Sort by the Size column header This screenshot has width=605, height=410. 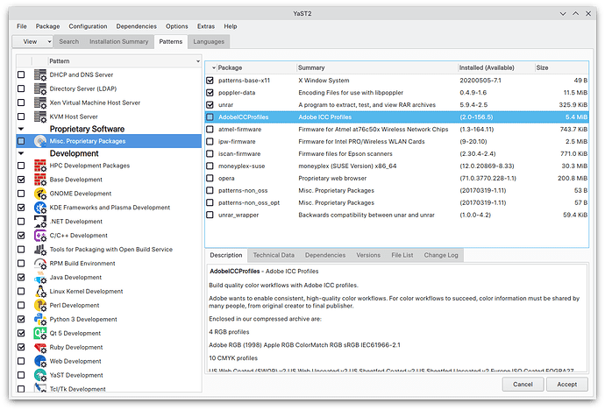[561, 67]
